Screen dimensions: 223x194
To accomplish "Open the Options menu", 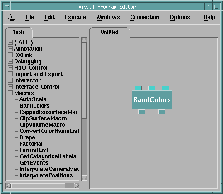I will click(x=180, y=17).
